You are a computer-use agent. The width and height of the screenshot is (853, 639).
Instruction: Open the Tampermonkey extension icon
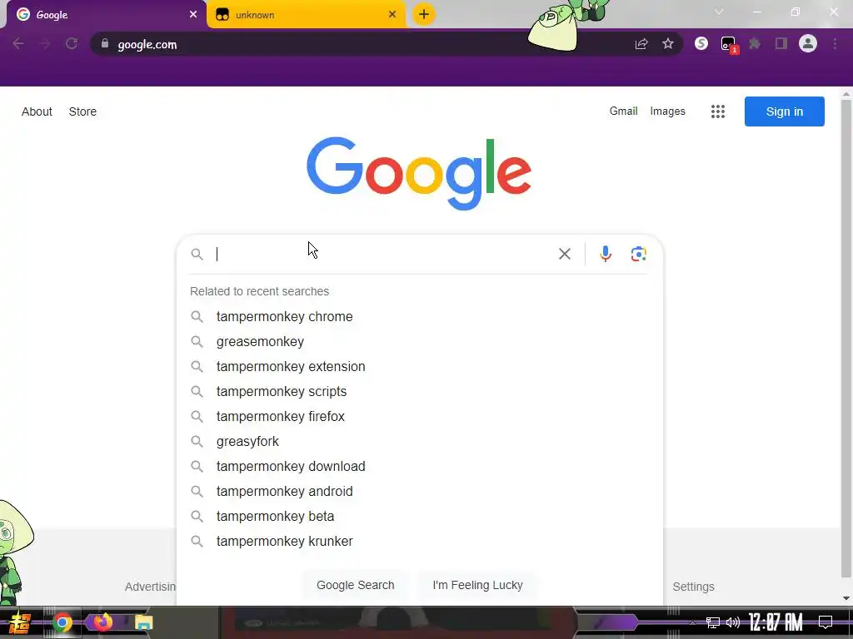728,43
